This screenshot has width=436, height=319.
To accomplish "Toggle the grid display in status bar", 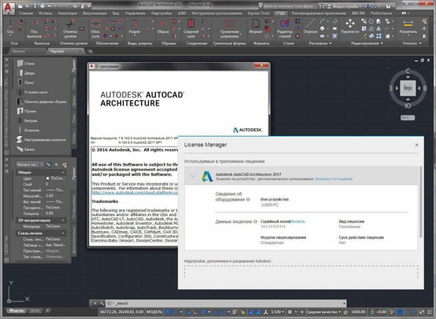I will [x=167, y=312].
